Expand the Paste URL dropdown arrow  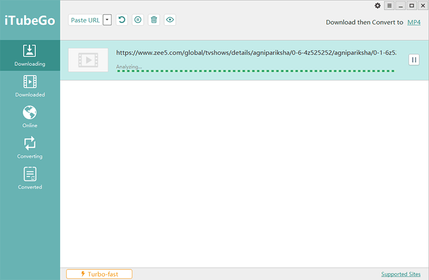tap(107, 20)
